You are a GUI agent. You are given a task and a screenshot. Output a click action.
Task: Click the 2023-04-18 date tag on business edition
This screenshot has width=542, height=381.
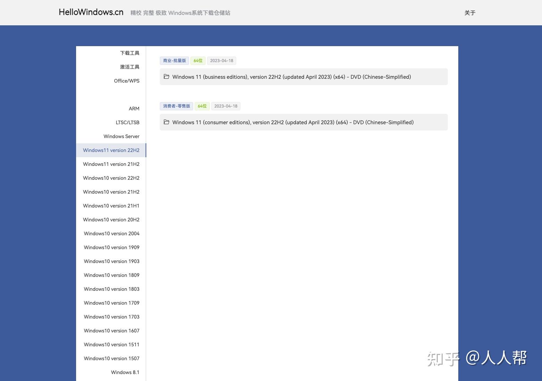[221, 60]
